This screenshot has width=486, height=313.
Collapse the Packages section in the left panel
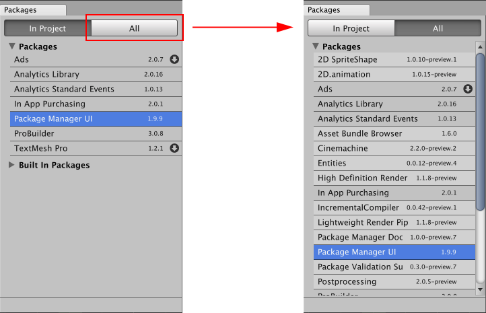point(13,46)
